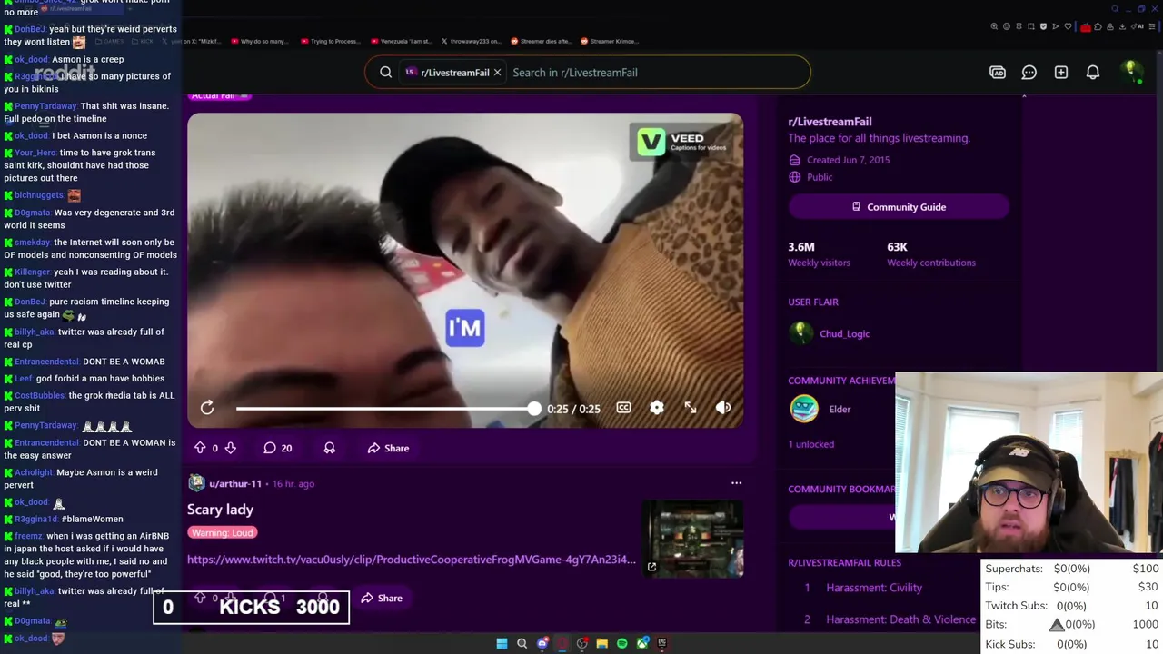Screen dimensions: 1163x654
Task: Open File Explorer from the taskbar
Action: click(601, 643)
